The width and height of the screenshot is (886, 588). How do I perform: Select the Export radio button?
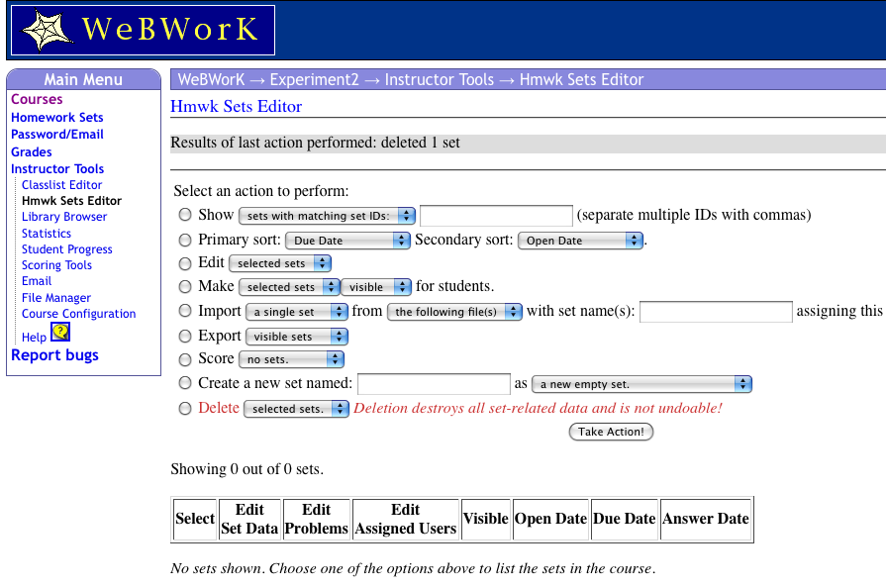click(x=185, y=337)
